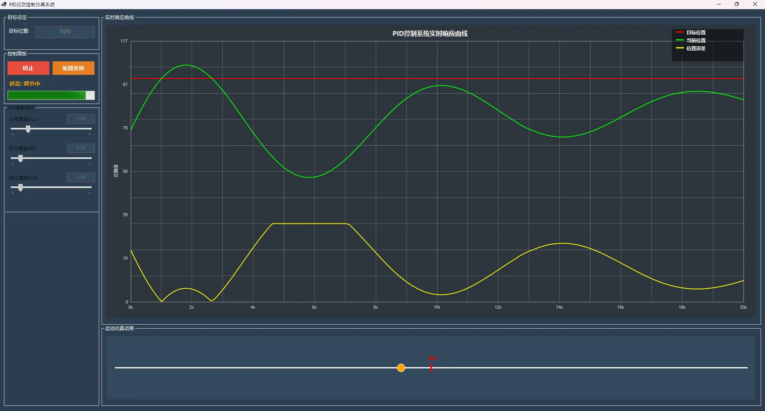Viewport: 765px width, 411px height.
Task: Select the Kp value box showing 1.00
Action: 80,119
